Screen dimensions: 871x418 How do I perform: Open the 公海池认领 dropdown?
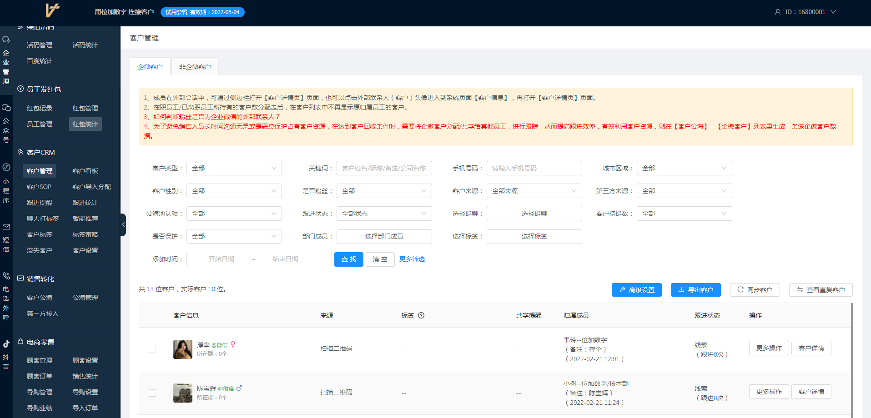(x=234, y=214)
